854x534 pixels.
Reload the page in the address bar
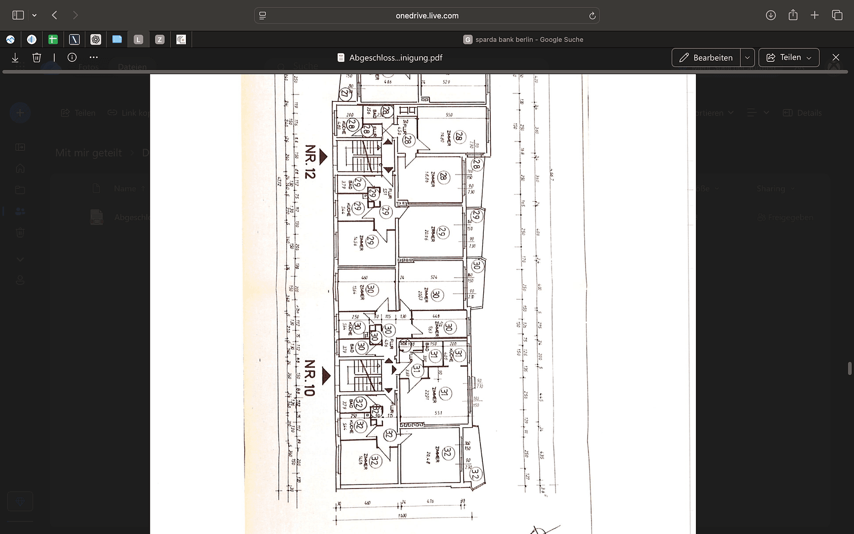pyautogui.click(x=592, y=16)
